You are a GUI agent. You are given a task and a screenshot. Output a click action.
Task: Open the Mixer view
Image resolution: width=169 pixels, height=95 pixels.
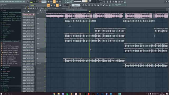92,5
